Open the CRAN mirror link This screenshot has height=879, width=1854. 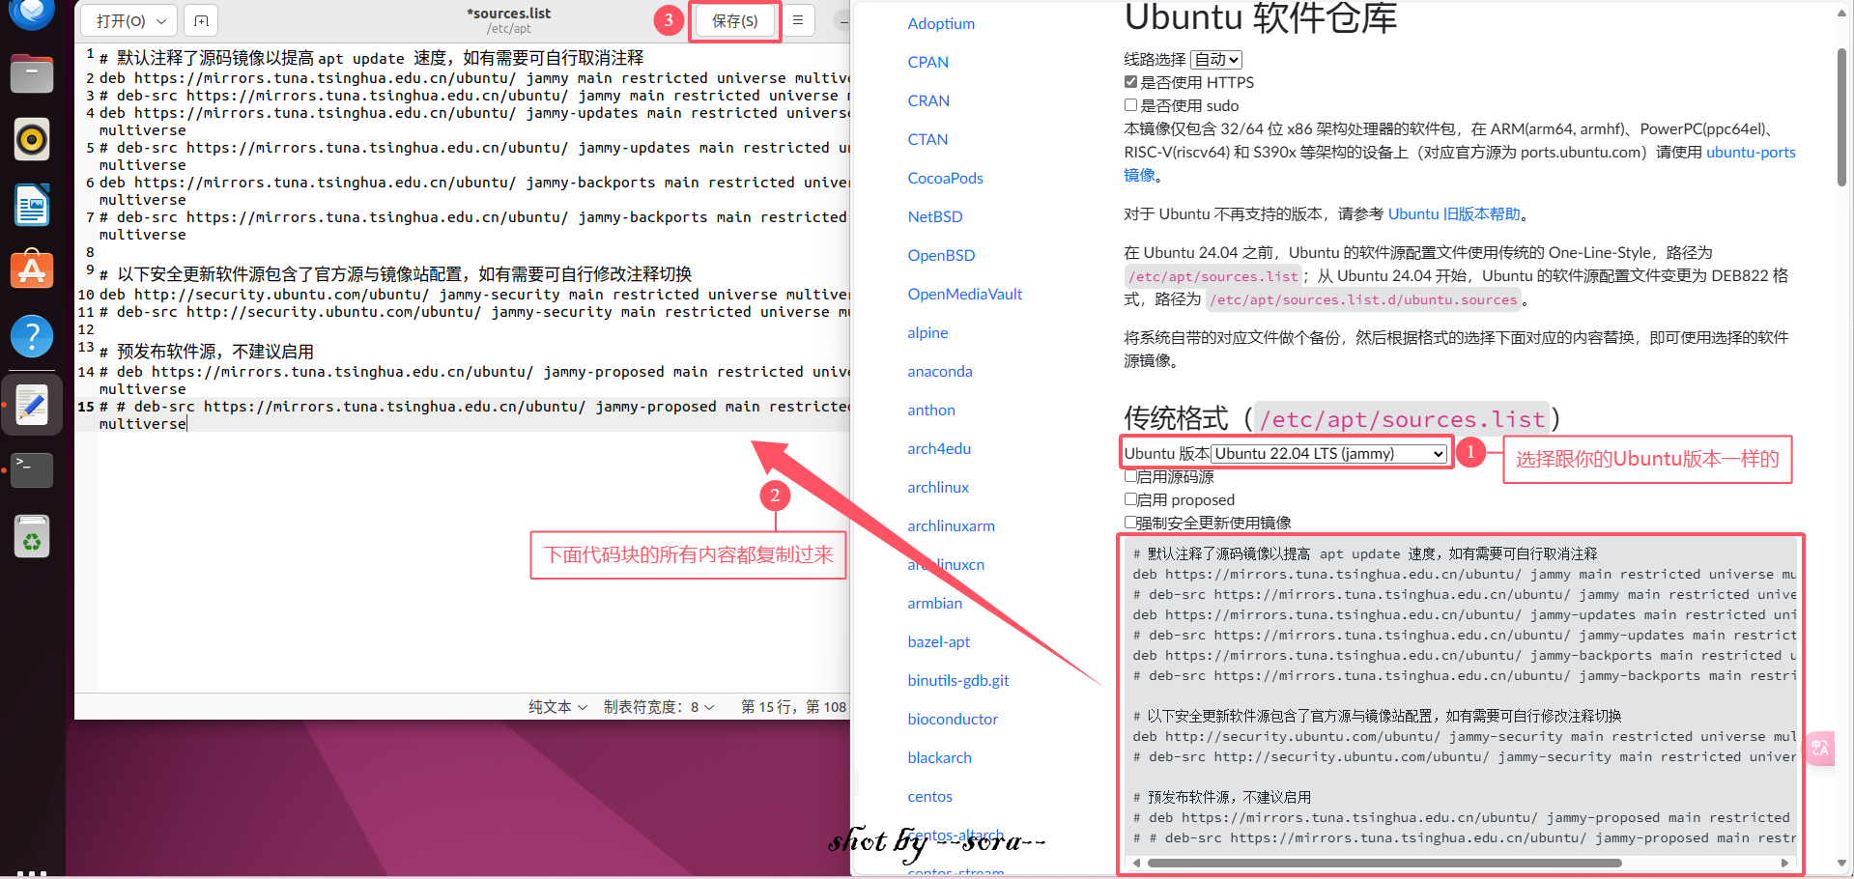928,100
